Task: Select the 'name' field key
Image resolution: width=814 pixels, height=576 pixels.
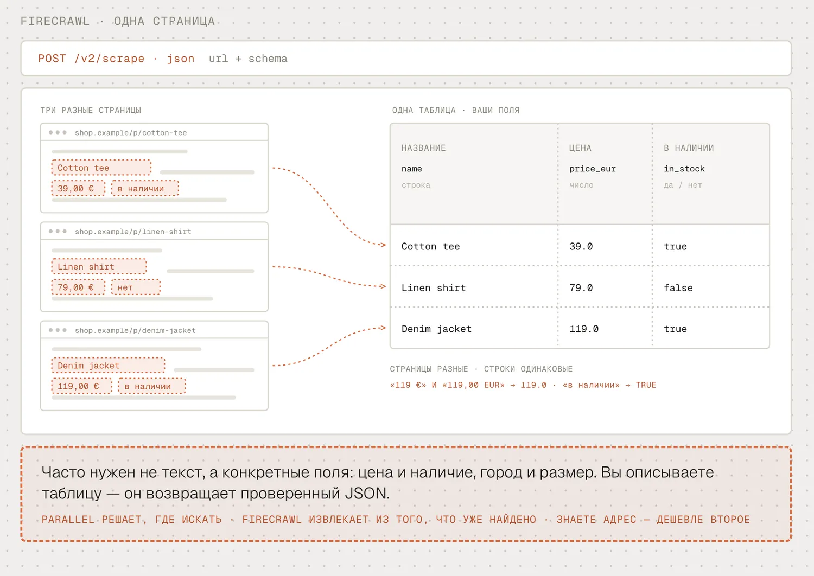Action: (412, 169)
